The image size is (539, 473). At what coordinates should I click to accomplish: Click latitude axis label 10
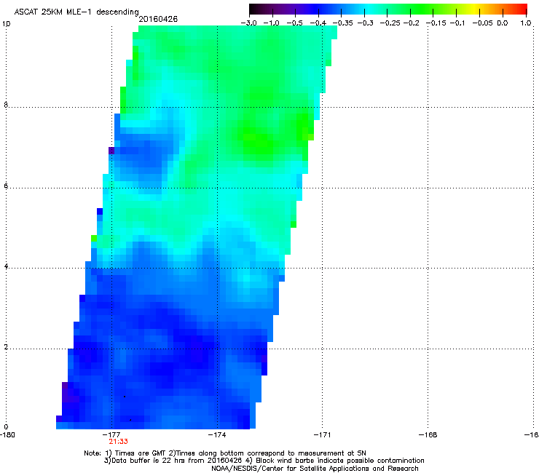click(x=6, y=24)
